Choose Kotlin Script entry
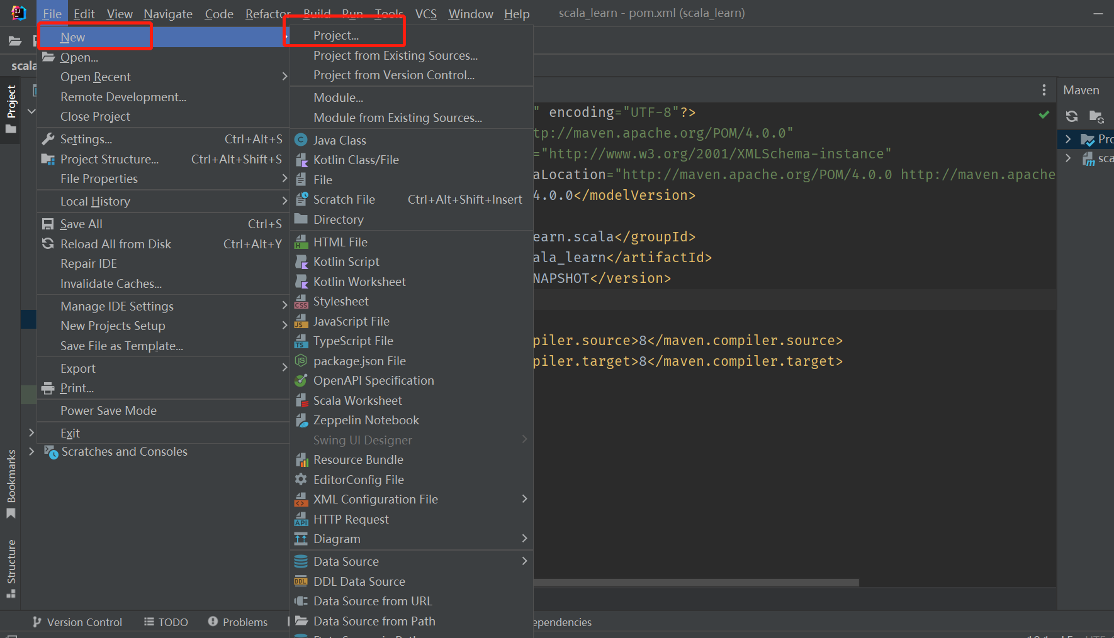 tap(412, 261)
